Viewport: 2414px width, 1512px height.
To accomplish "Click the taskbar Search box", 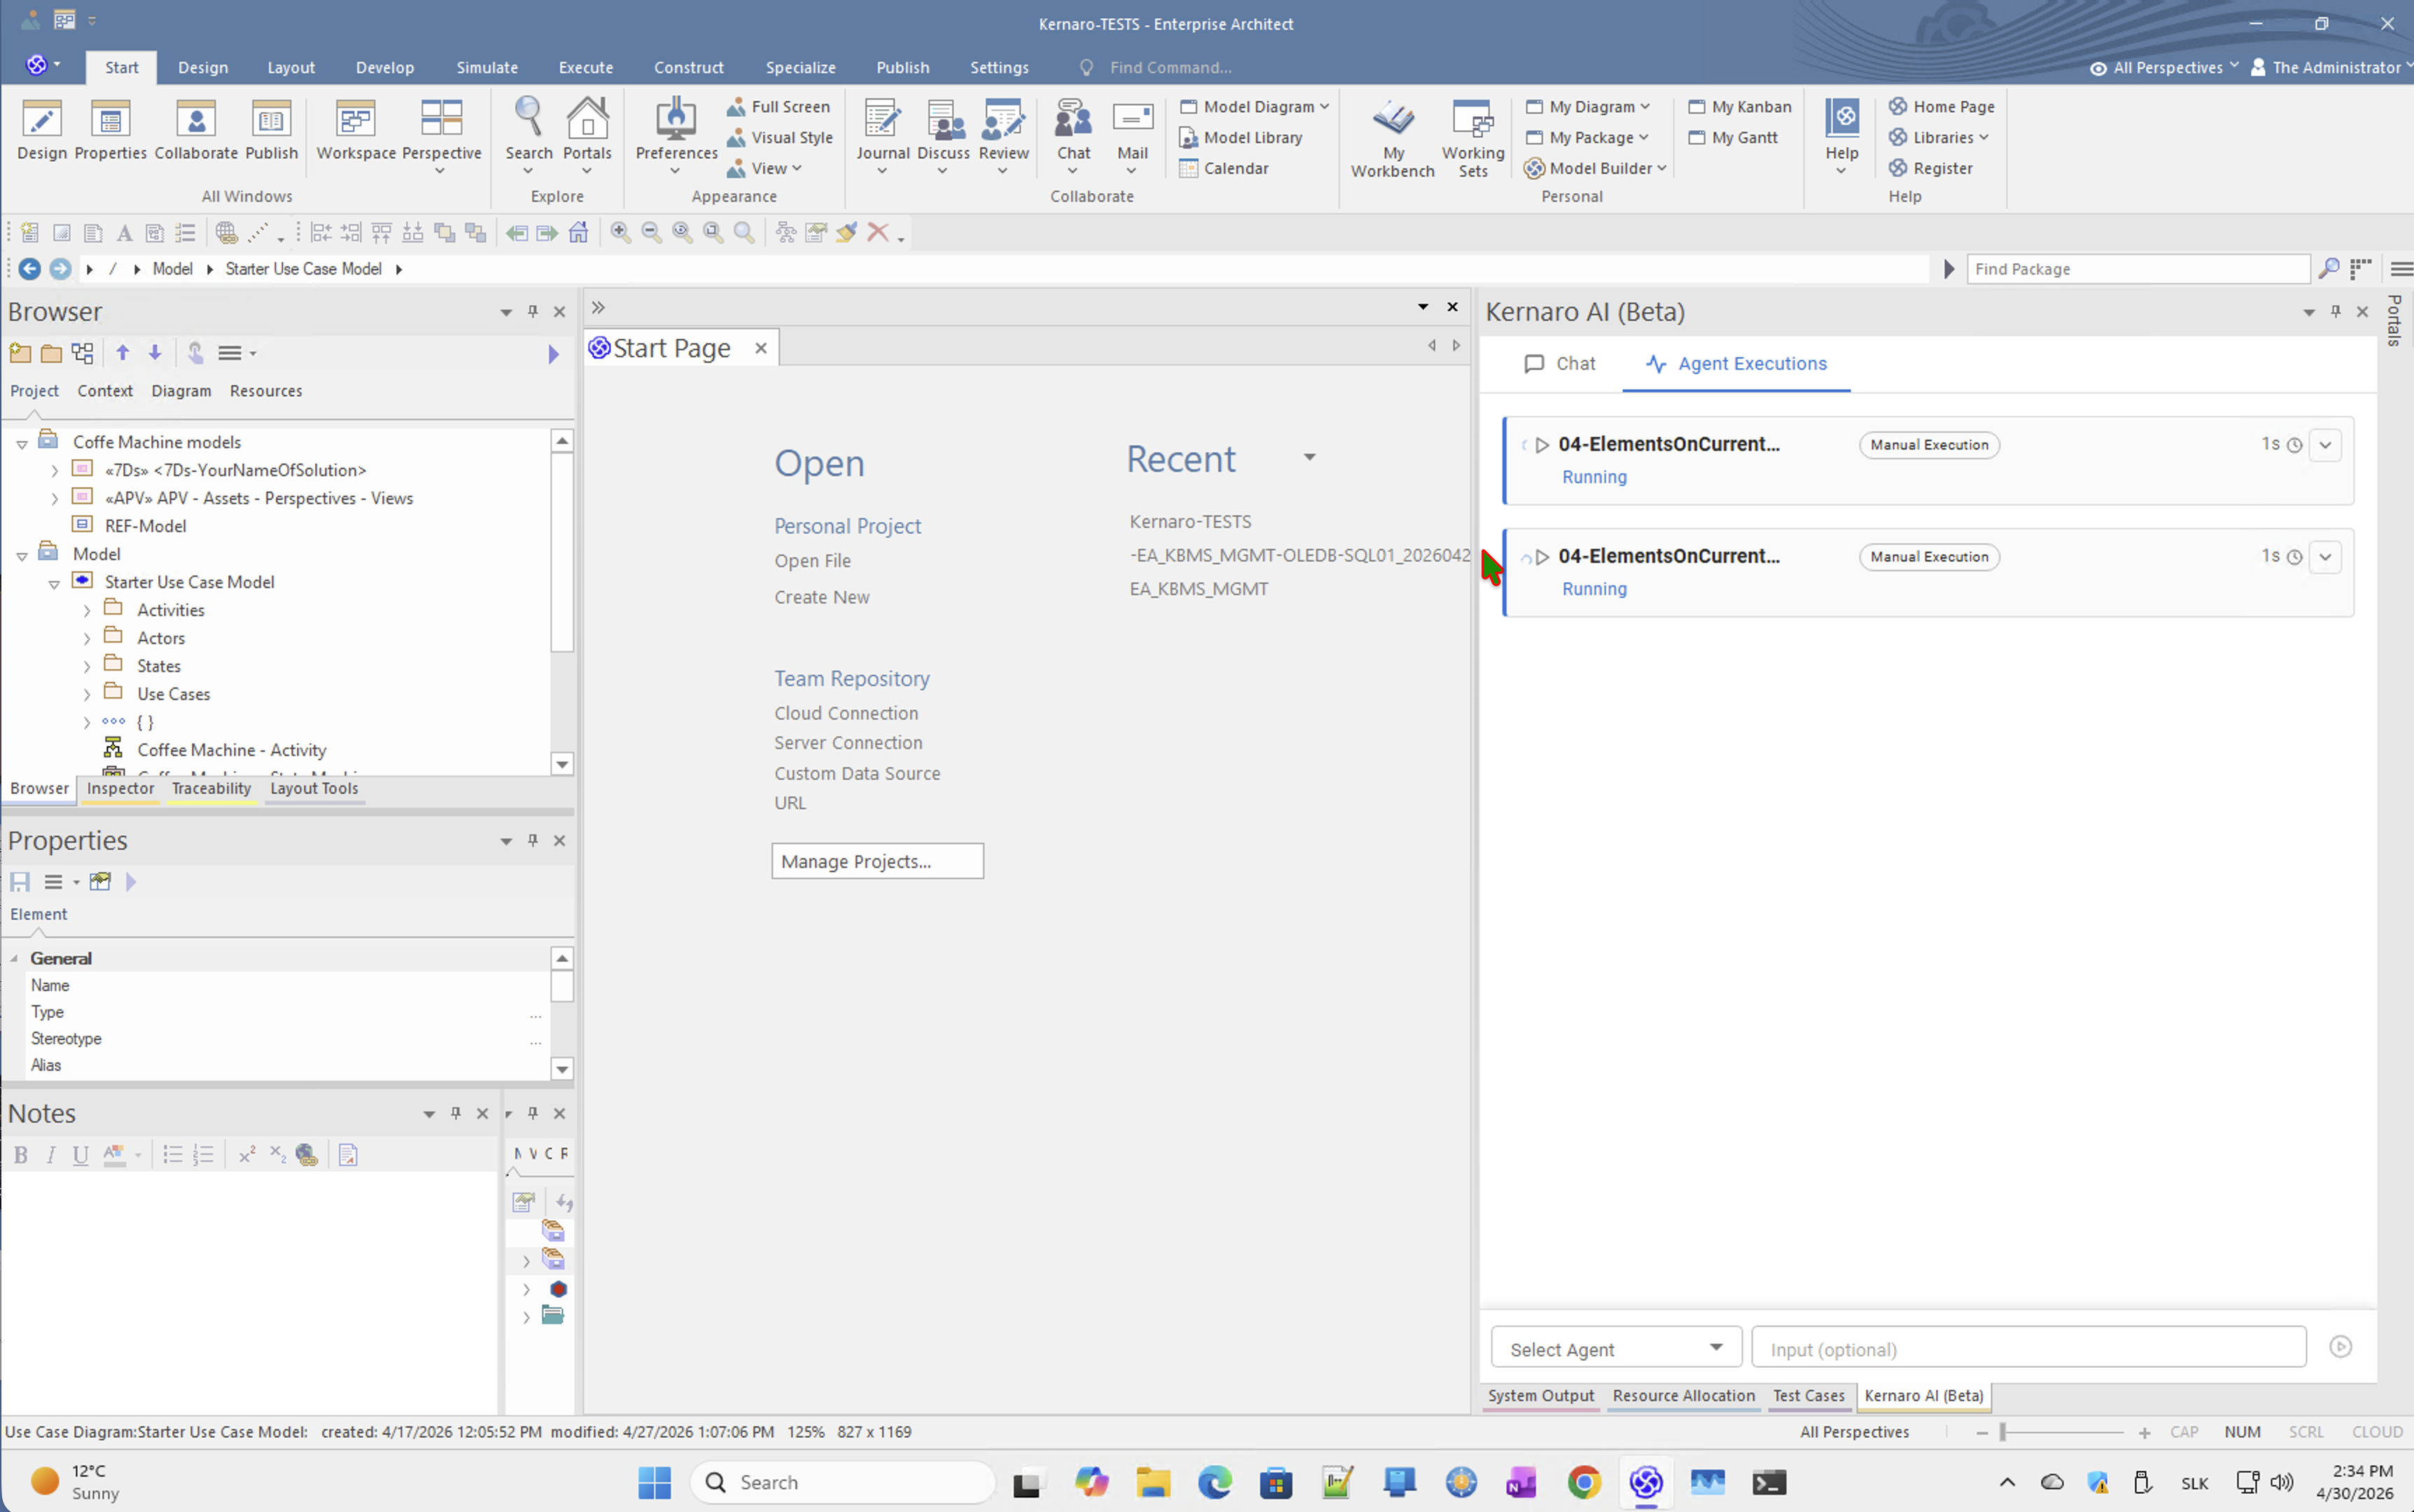I will click(843, 1482).
